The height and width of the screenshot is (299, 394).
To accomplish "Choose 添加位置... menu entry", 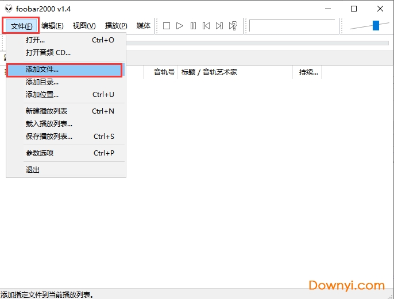I will click(66, 95).
